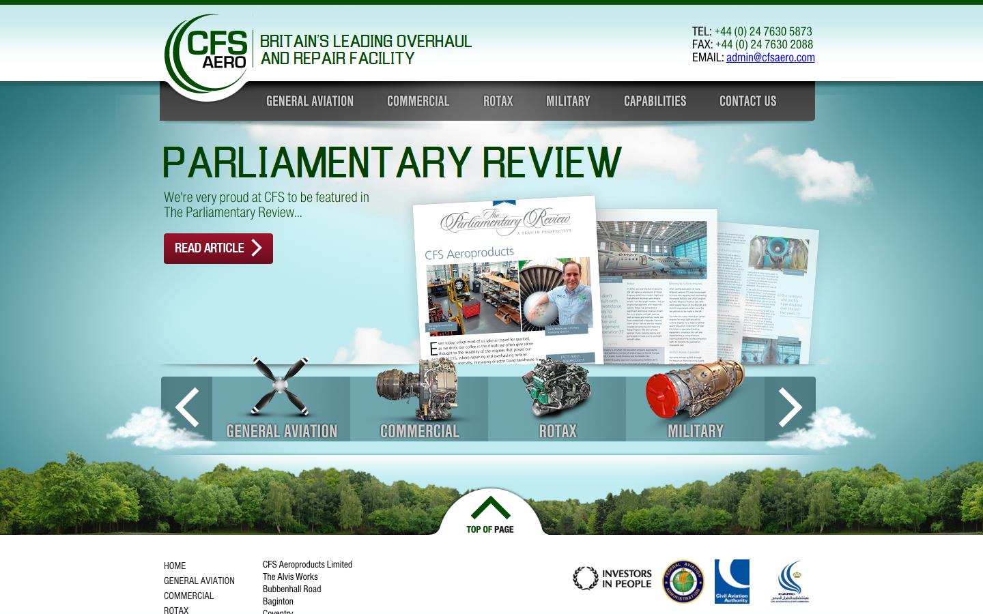Click the 'Britain's Leading Overhaul' tagline

(366, 50)
